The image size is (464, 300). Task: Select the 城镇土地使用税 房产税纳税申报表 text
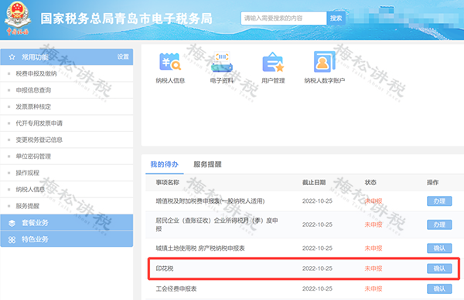coord(200,248)
